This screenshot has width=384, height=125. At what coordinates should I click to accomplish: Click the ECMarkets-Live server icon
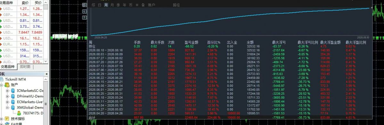(13, 102)
